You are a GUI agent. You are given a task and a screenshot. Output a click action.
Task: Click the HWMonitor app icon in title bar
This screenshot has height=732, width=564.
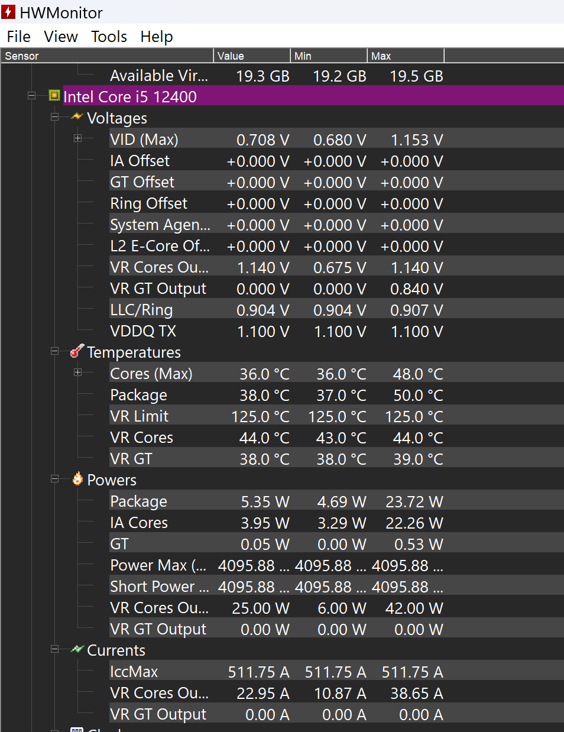click(8, 12)
